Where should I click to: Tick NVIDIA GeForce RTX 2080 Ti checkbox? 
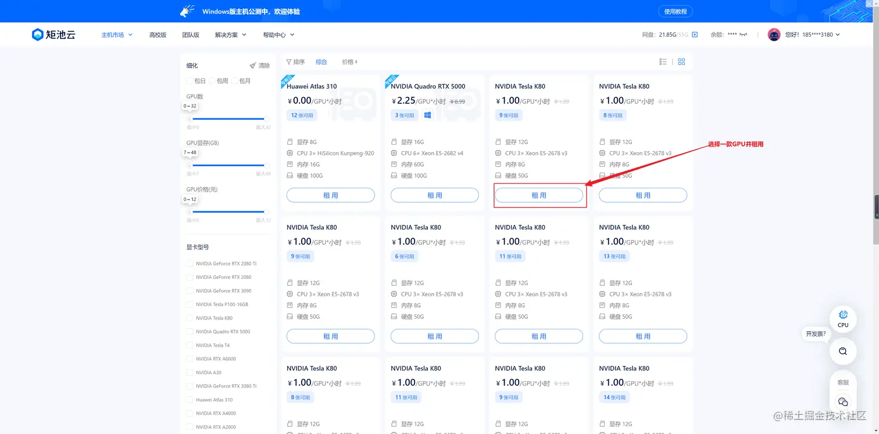pos(190,264)
